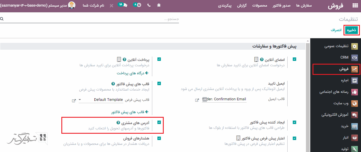Uncheck the امضای آنلاین checkbox
Viewport: 361px width, 152px height.
[294, 59]
